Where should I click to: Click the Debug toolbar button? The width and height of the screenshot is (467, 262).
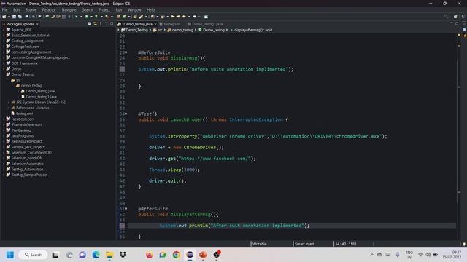click(x=77, y=17)
